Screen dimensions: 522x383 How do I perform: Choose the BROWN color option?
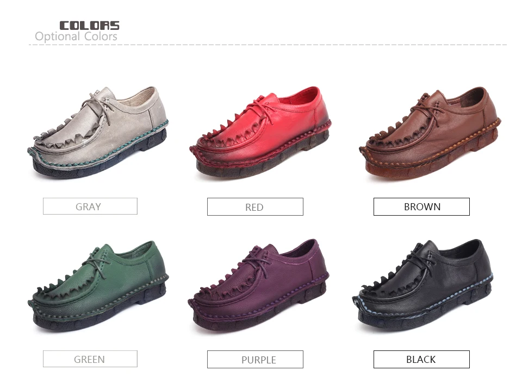click(421, 206)
